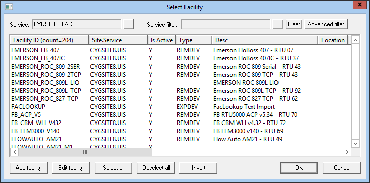Click description Emerson ROC 809L TCP - RTU 92
The image size is (370, 183).
tap(257, 91)
